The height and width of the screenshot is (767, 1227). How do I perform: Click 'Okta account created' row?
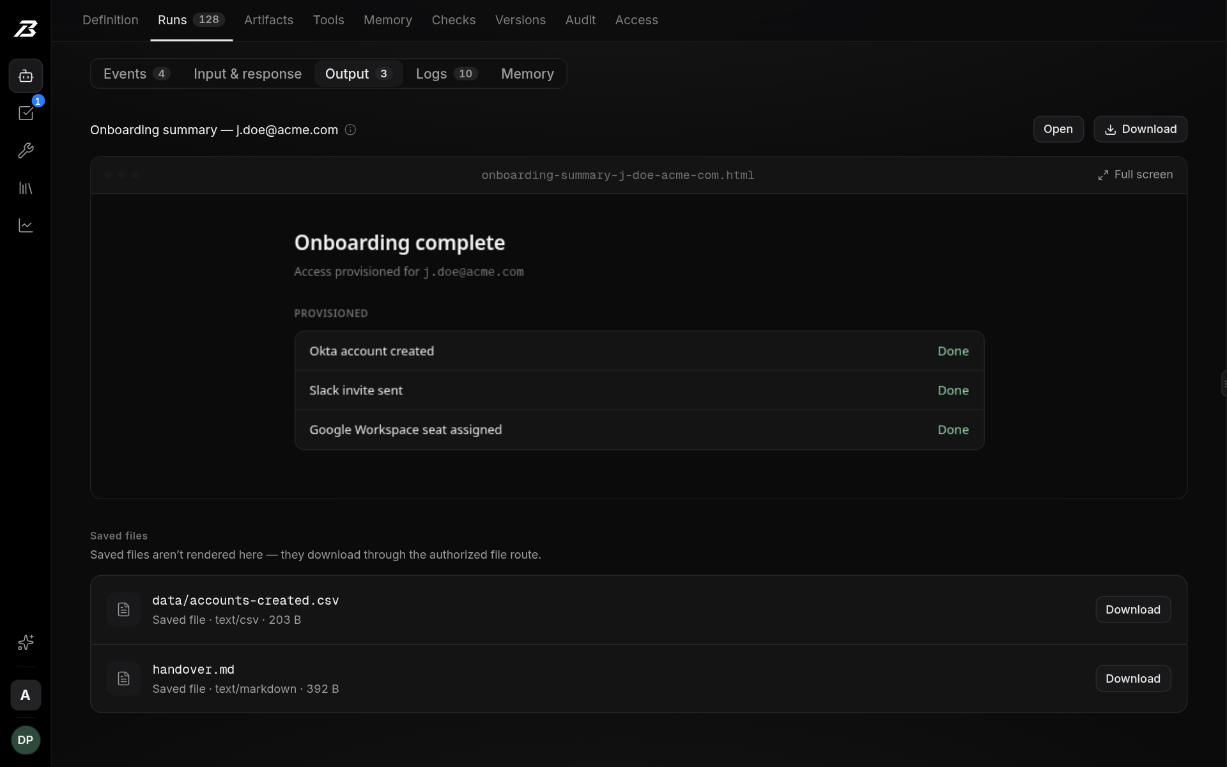(x=639, y=351)
